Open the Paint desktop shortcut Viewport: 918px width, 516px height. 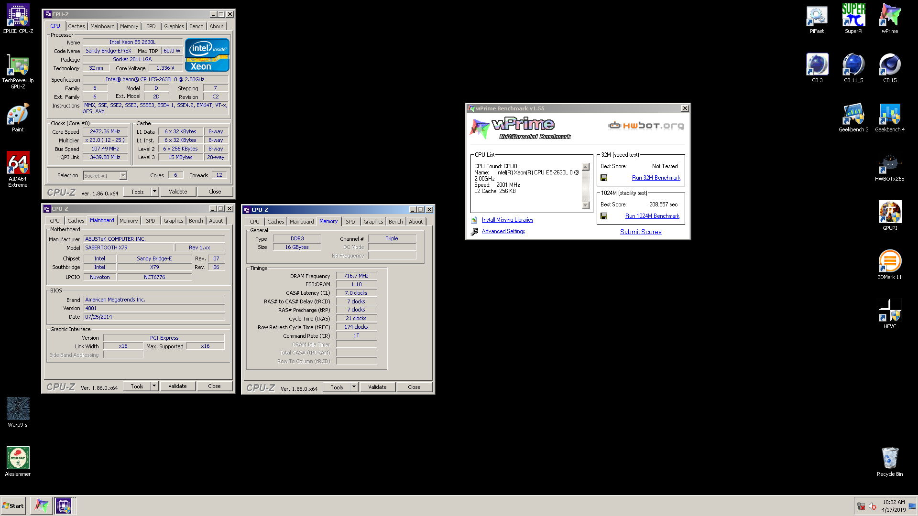18,117
